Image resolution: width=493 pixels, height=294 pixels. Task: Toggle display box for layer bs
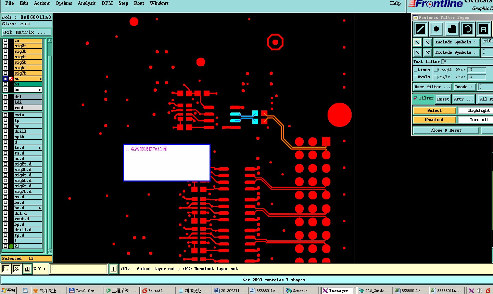tap(5, 84)
